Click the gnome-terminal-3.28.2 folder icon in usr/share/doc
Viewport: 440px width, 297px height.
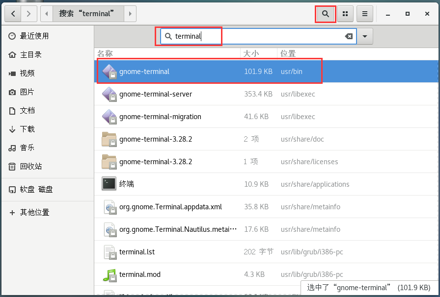tap(109, 139)
